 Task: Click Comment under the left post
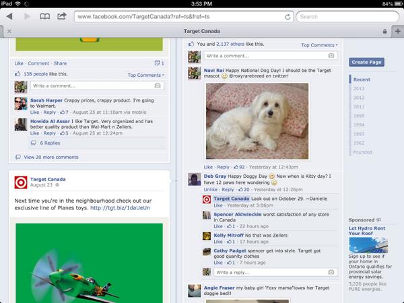pos(38,63)
